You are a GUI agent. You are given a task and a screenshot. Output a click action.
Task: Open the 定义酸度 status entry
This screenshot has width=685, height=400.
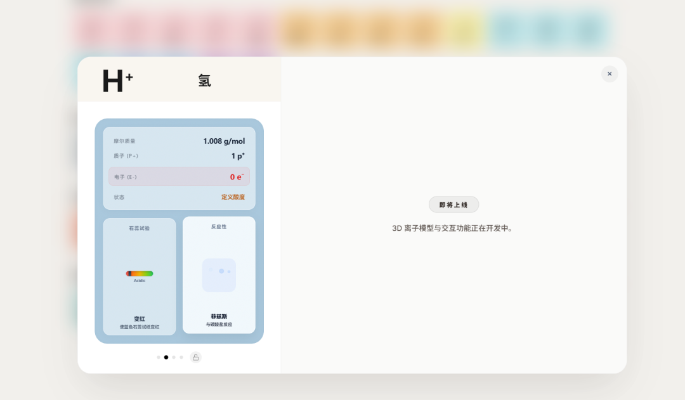(x=233, y=197)
